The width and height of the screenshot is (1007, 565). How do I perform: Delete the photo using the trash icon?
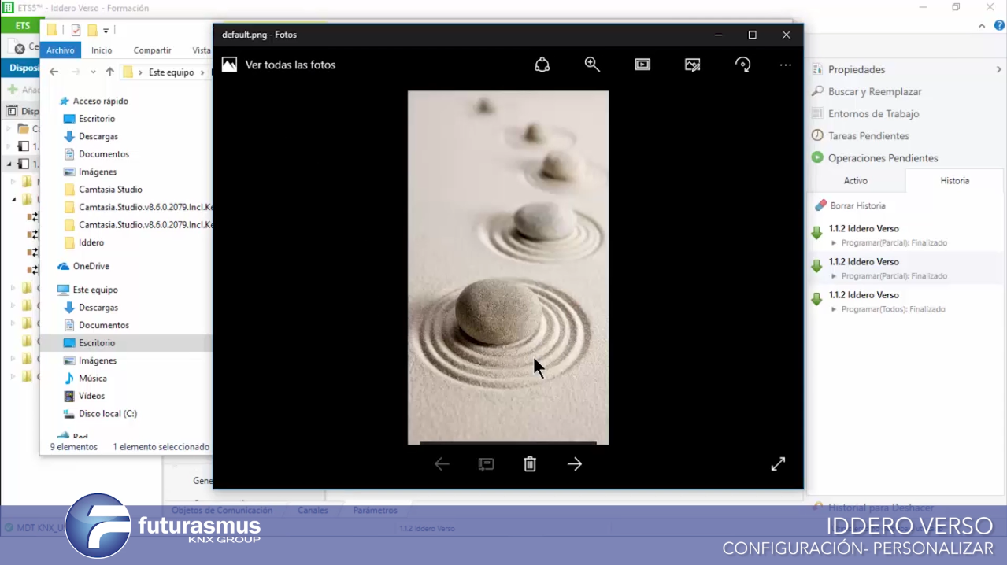point(530,464)
